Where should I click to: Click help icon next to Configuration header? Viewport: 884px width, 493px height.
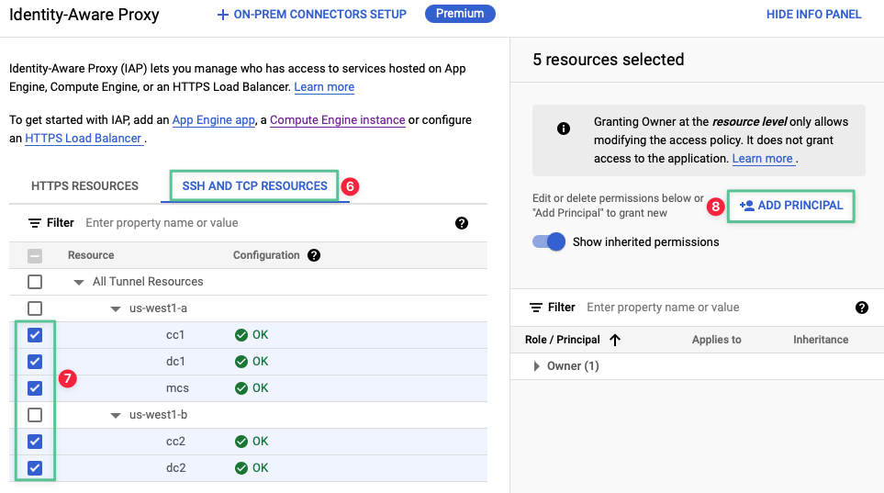click(314, 255)
